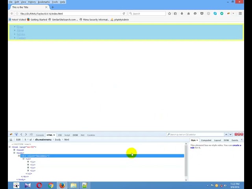Go to the Home page icon
Viewport: 252px width, 189px height.
(189, 14)
